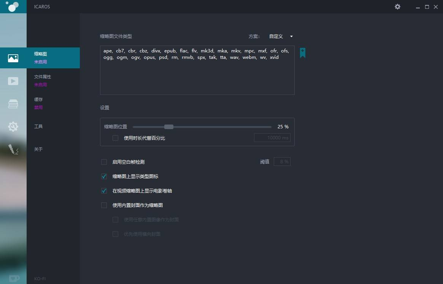Uncheck 缩略图上显示类型图标
This screenshot has height=284, width=443.
104,176
